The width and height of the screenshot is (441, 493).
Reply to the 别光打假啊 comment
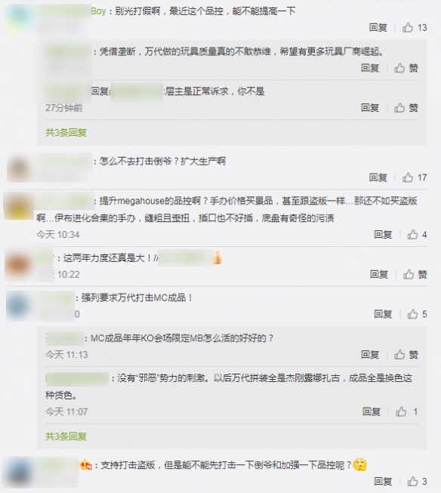(x=378, y=28)
